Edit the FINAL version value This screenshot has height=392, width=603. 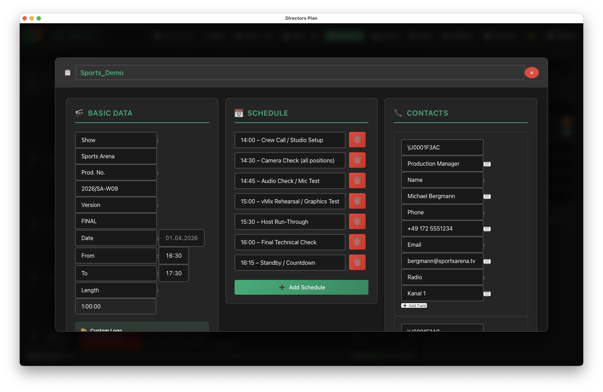[x=116, y=221]
